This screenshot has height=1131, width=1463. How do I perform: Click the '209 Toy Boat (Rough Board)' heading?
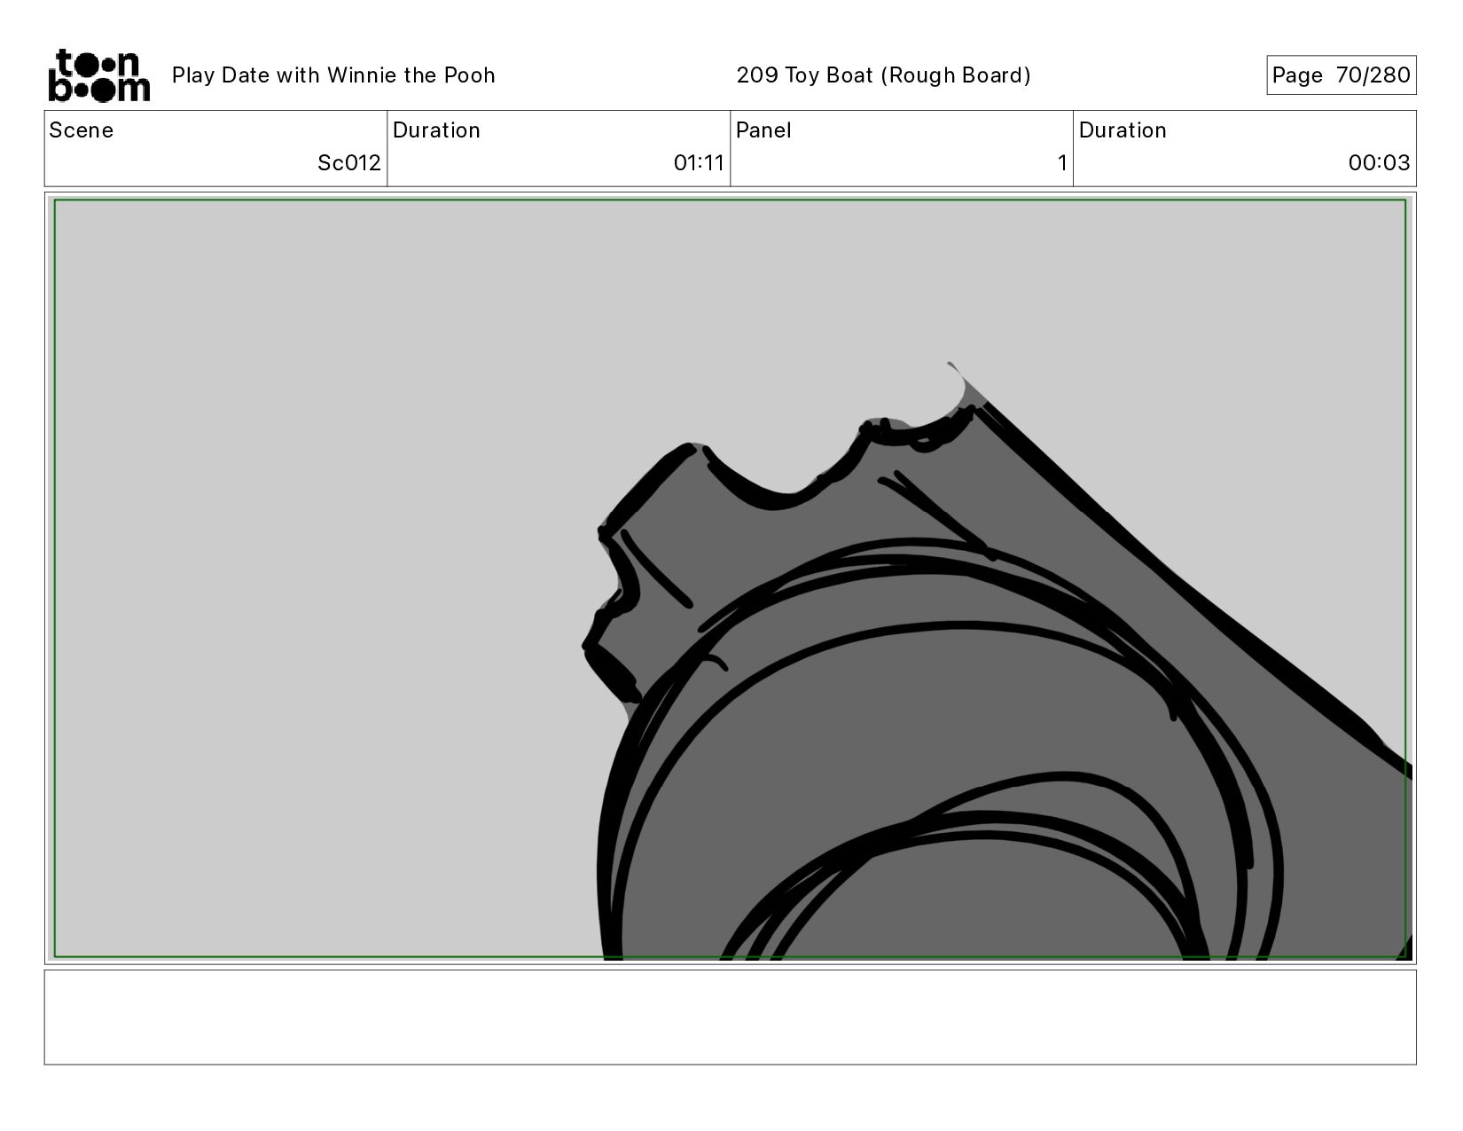coord(884,75)
